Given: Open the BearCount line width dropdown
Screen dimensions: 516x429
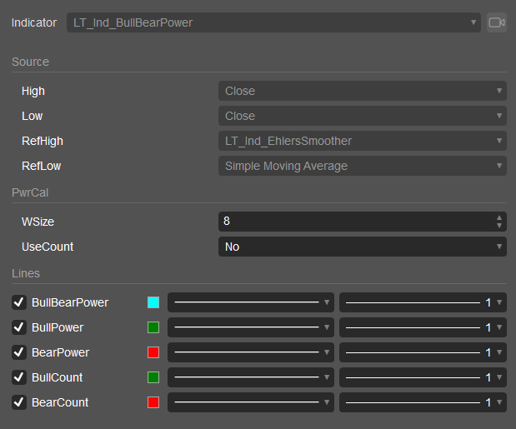Looking at the screenshot, I should click(423, 402).
